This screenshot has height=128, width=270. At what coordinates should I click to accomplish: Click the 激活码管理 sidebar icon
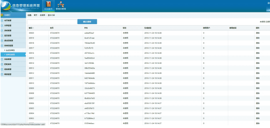(x=2, y=41)
